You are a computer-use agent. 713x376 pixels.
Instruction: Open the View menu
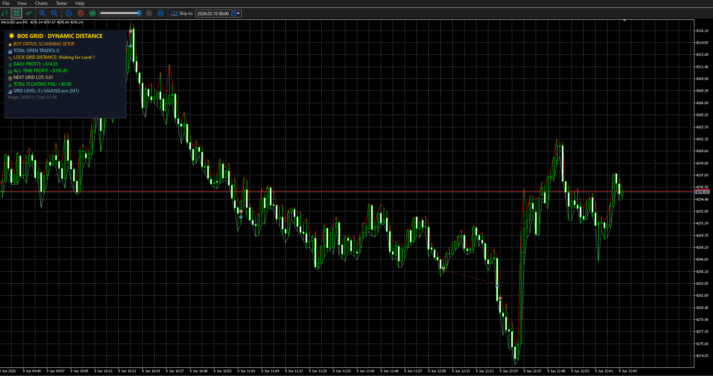(x=22, y=3)
